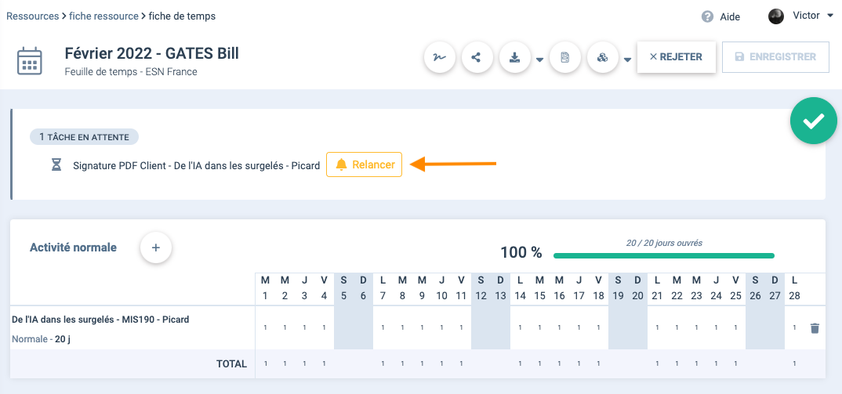This screenshot has height=394, width=842.
Task: Click the 100% progress bar
Action: coord(663,255)
